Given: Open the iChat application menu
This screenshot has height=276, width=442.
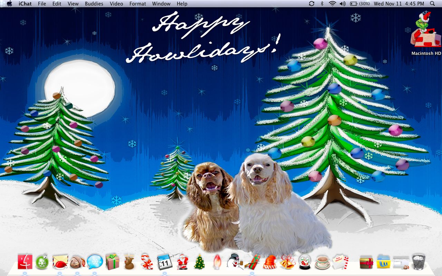Looking at the screenshot, I should pos(25,4).
